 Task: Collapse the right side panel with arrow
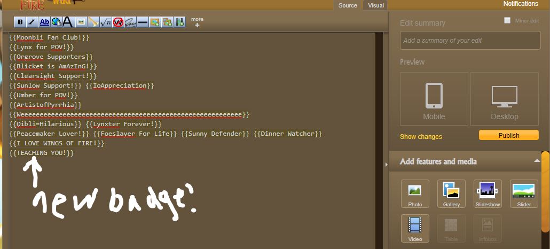(x=386, y=165)
